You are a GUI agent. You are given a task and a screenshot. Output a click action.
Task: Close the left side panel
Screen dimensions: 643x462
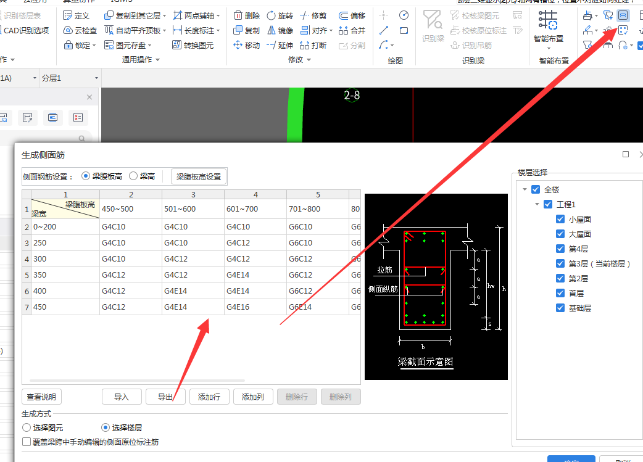coord(89,97)
